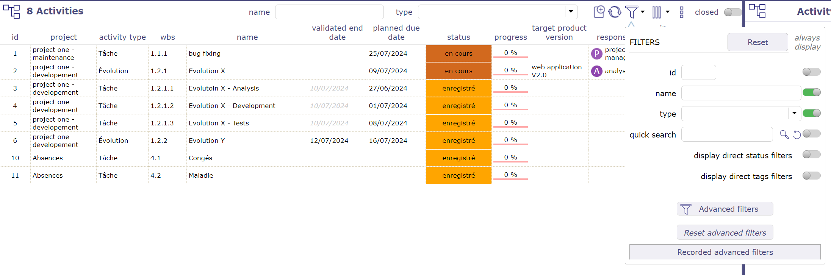Screen dimensions: 831x275
Task: Toggle always display for name filter
Action: click(811, 92)
